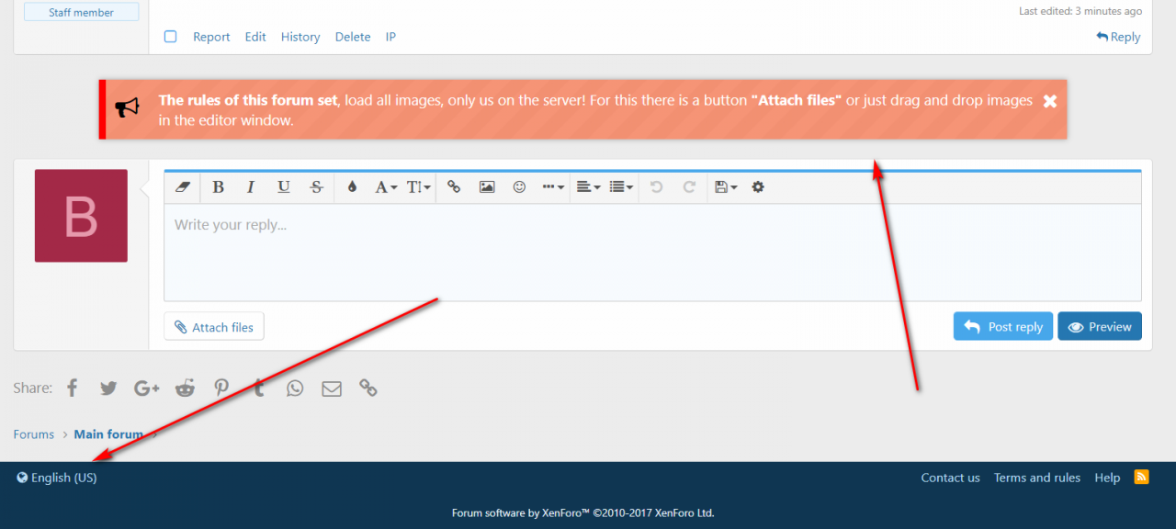Viewport: 1176px width, 529px height.
Task: Open the RSS feed icon in footer
Action: [x=1142, y=477]
